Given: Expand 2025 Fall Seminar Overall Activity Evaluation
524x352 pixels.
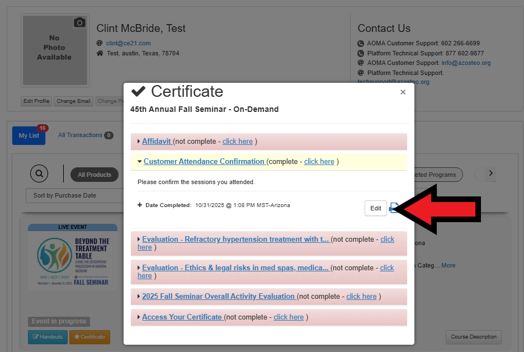Looking at the screenshot, I should tap(218, 296).
